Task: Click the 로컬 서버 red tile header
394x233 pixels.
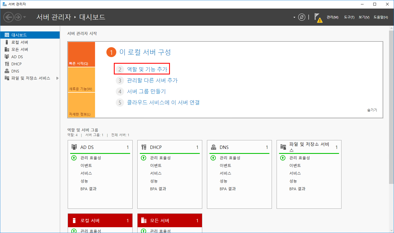Action: [x=100, y=221]
